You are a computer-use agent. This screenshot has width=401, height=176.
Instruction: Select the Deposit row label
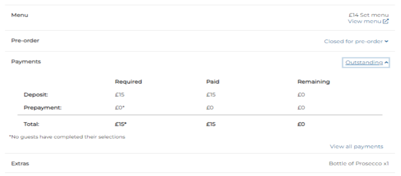pos(35,95)
